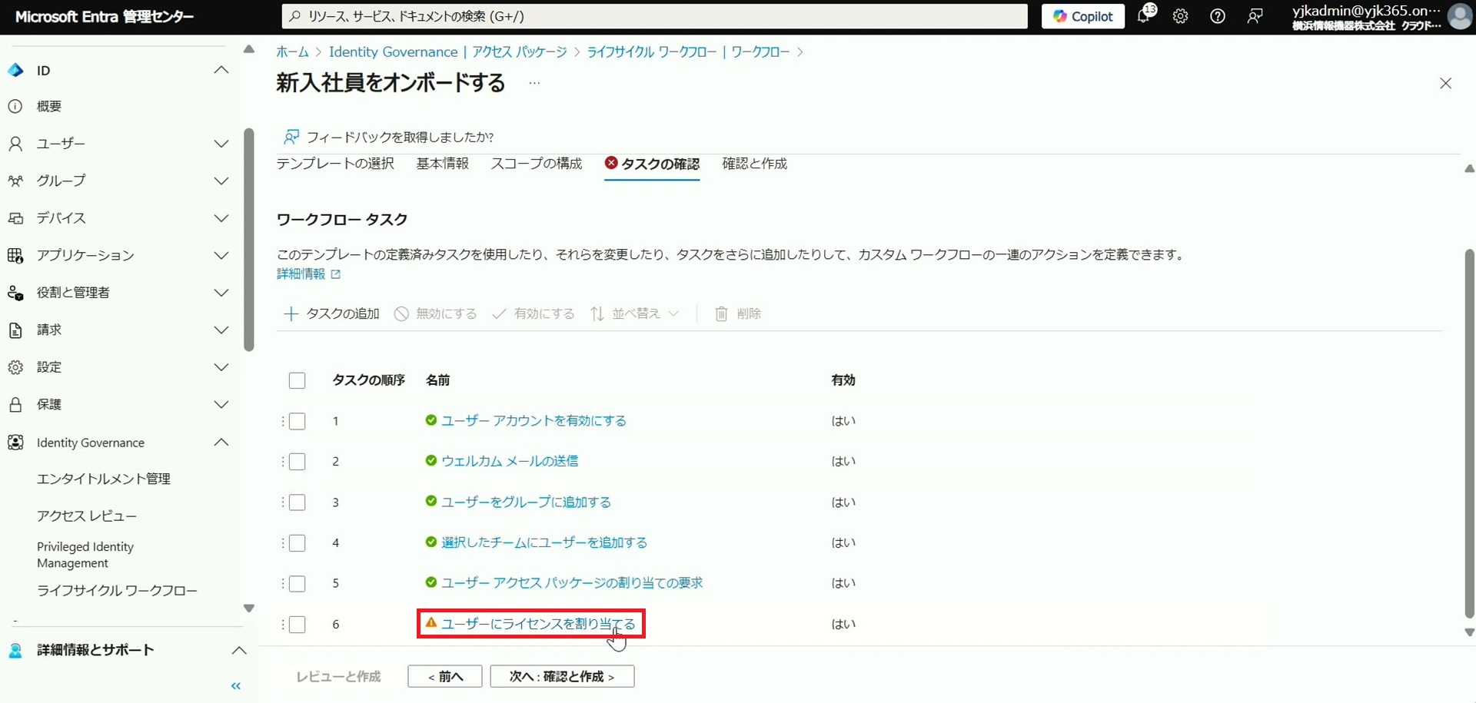Check the box for task 5
This screenshot has width=1476, height=703.
(298, 584)
